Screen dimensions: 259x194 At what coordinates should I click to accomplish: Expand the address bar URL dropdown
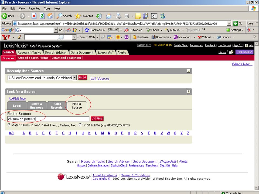(x=229, y=23)
